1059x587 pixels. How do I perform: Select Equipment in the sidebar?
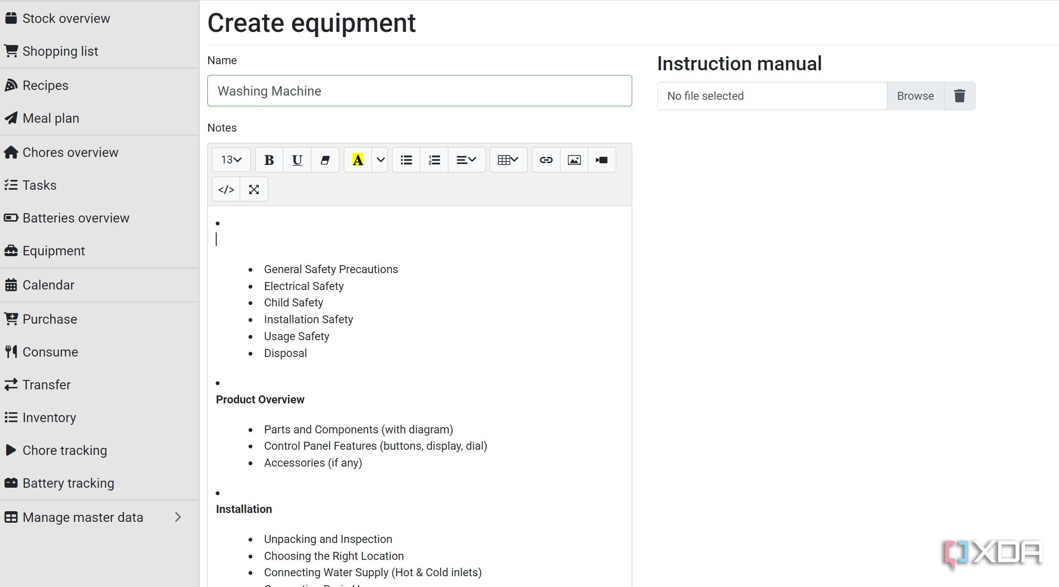(x=99, y=251)
